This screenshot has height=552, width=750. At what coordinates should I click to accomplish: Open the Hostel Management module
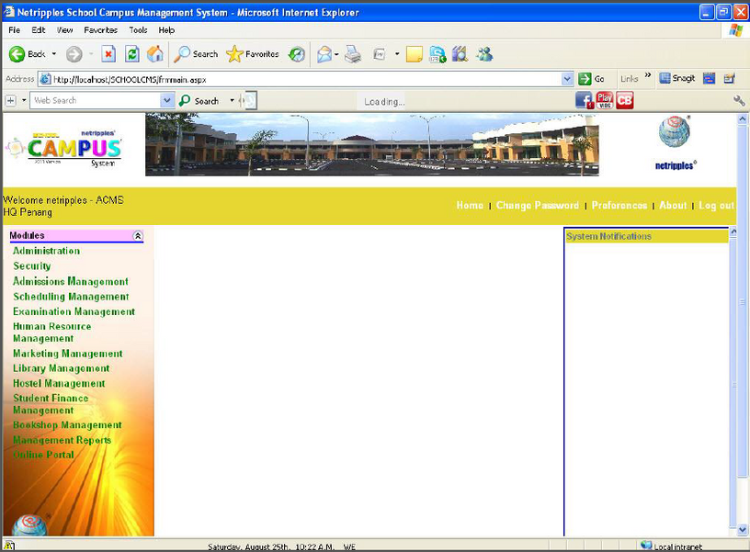(x=59, y=383)
